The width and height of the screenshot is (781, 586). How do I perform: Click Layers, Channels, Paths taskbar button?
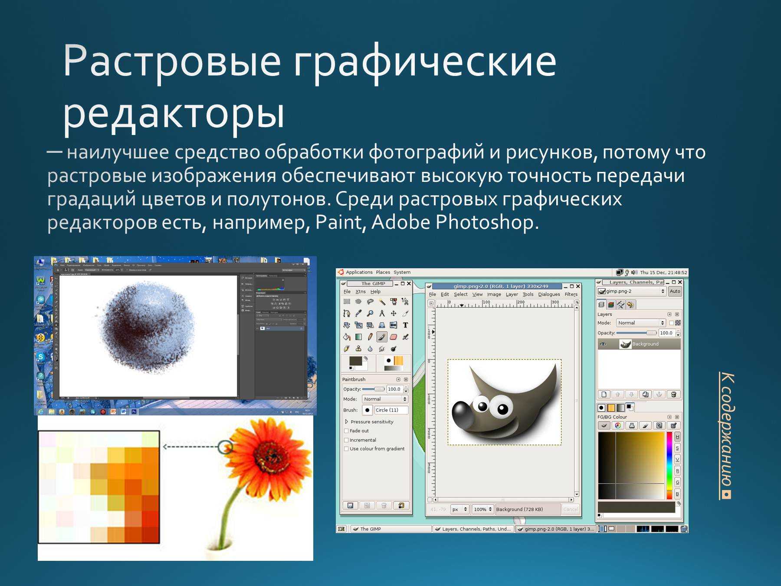pyautogui.click(x=473, y=529)
